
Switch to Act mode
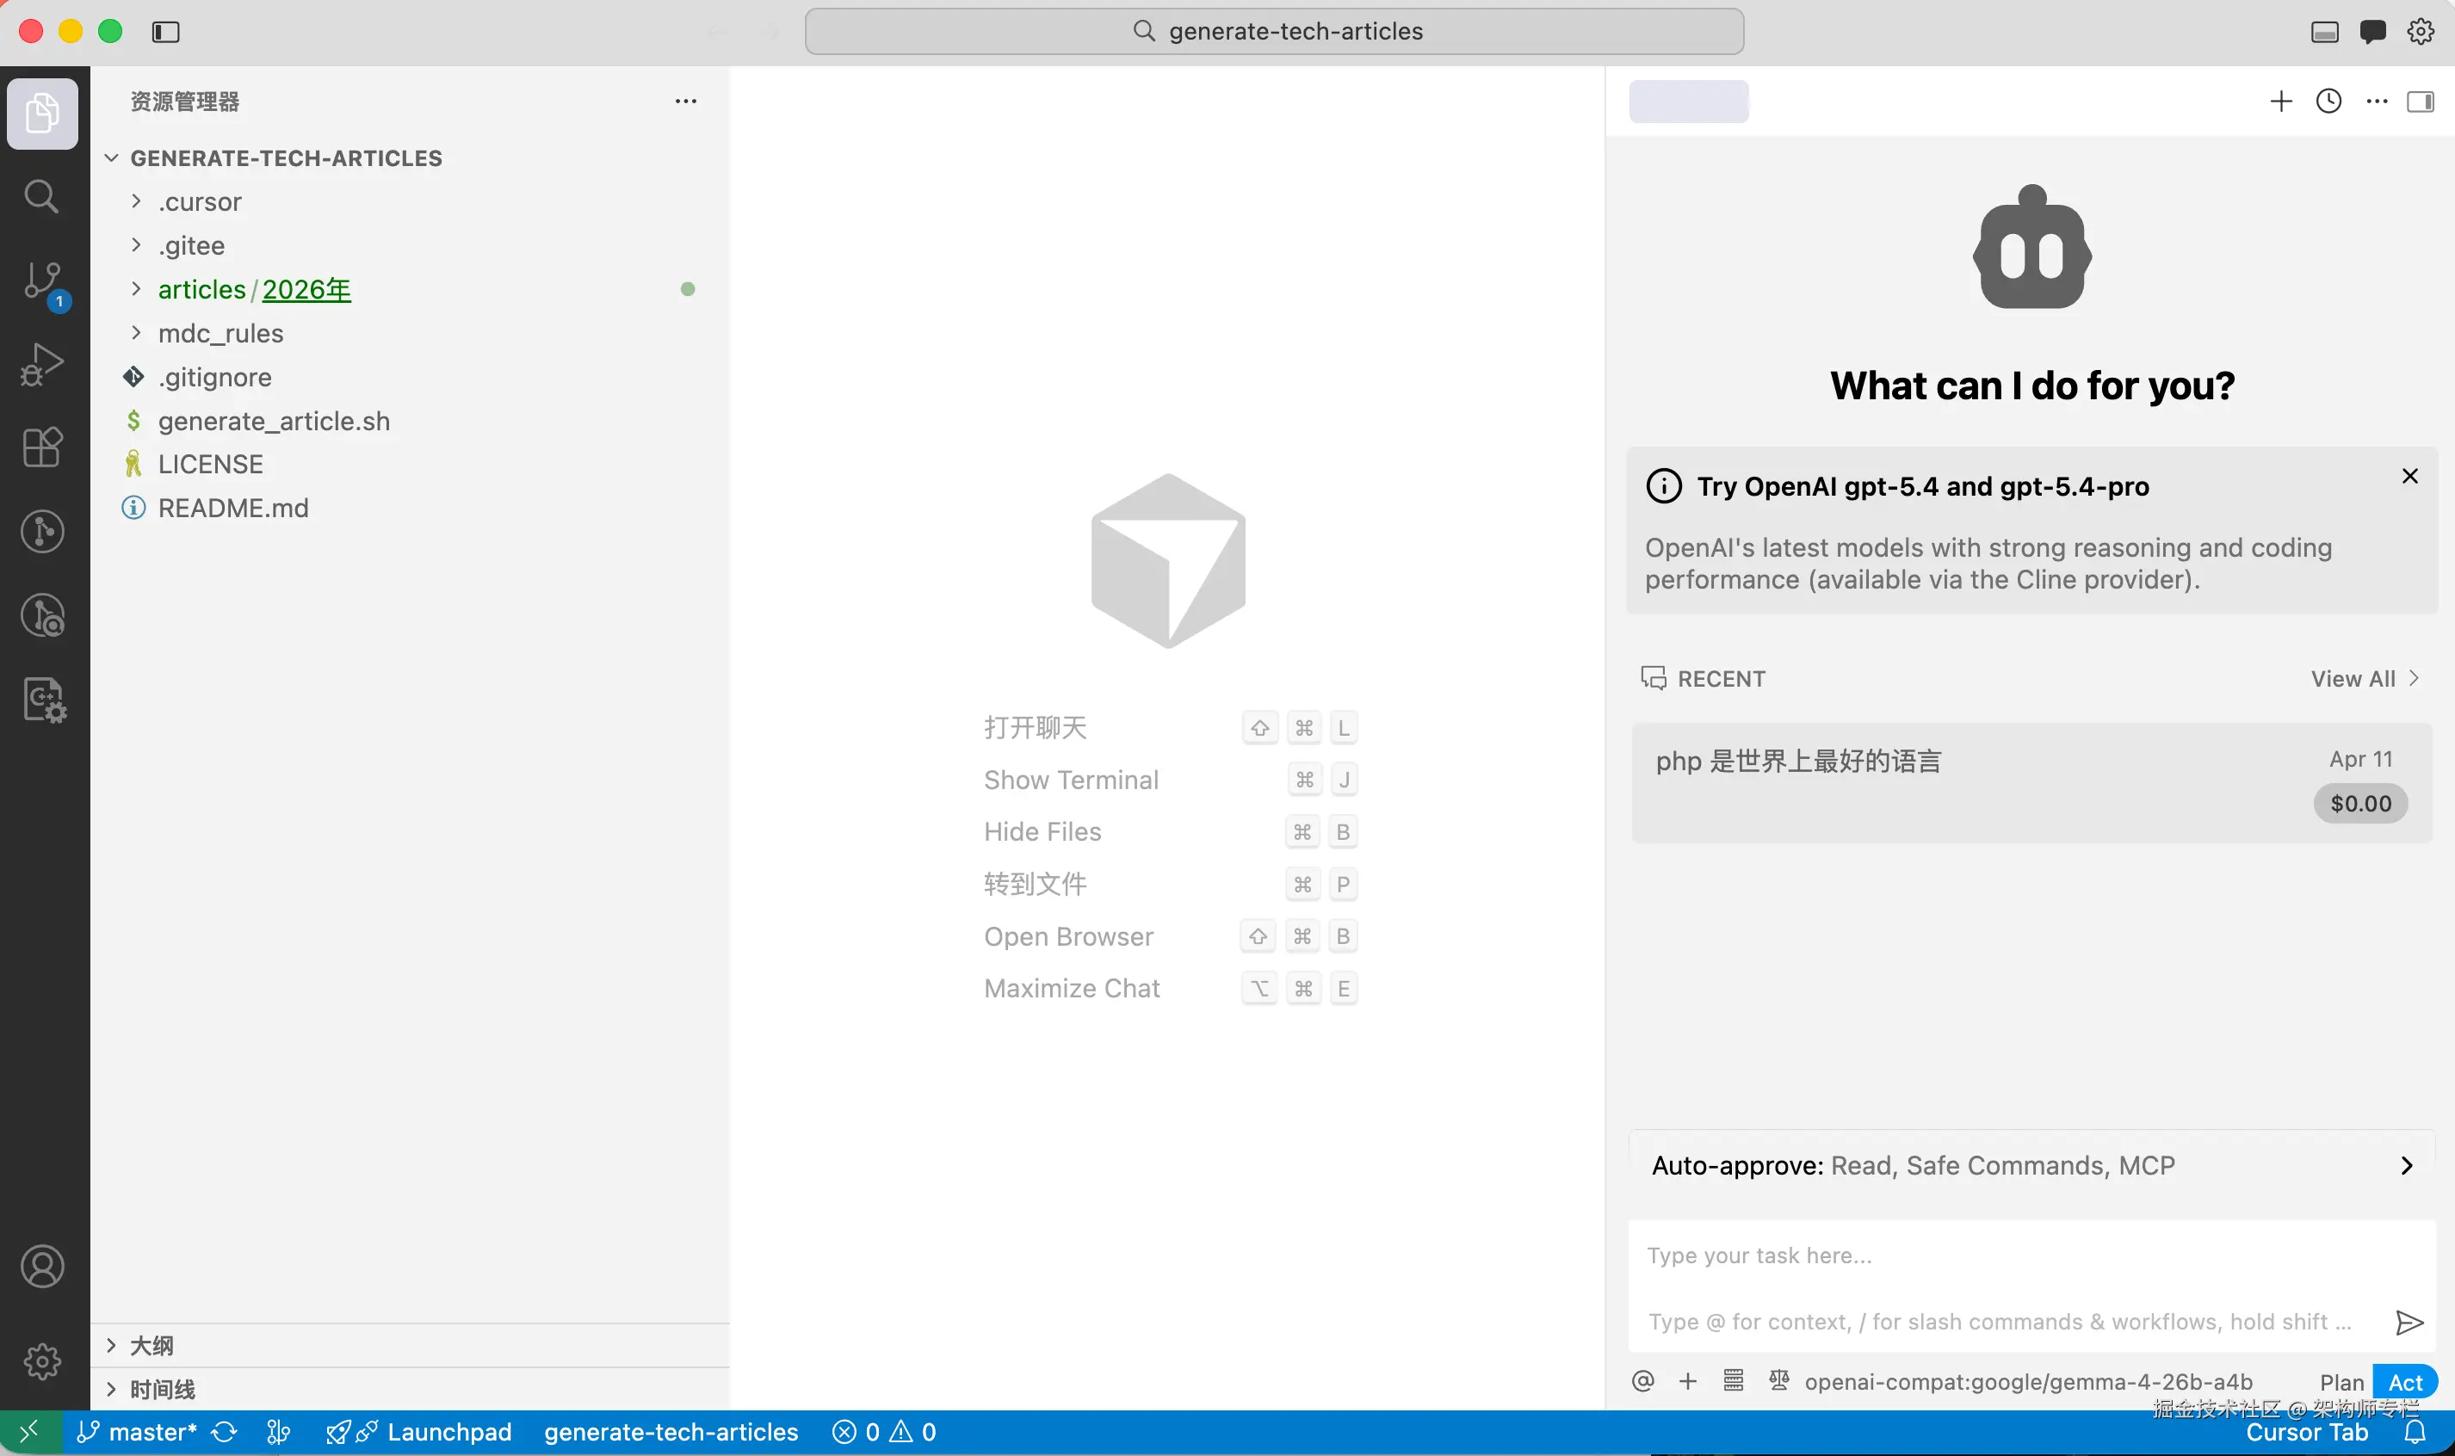[2405, 1382]
